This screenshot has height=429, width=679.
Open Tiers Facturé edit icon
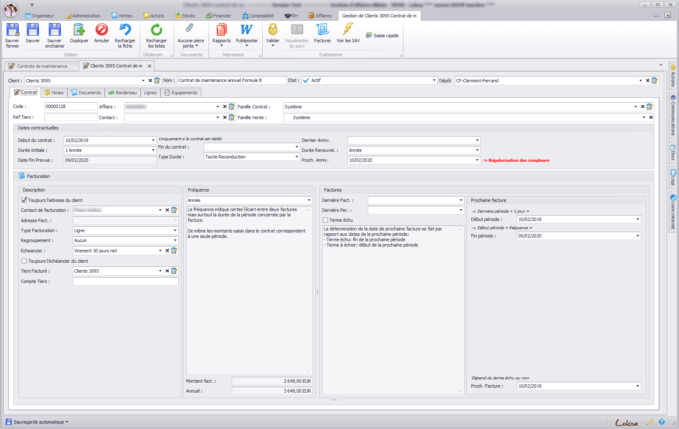tap(174, 271)
